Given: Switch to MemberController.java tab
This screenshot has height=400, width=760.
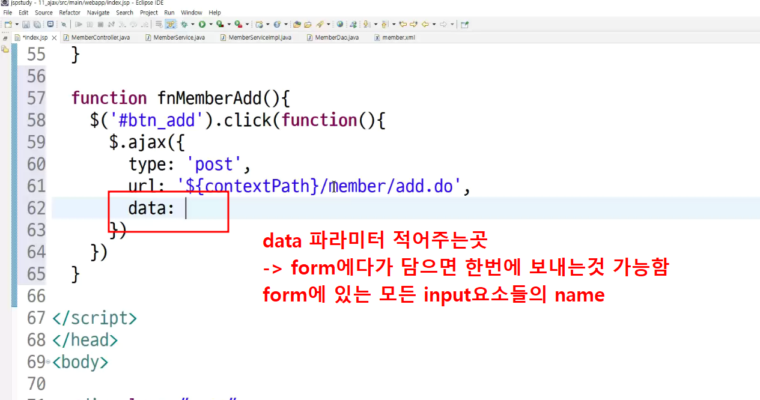Looking at the screenshot, I should pyautogui.click(x=97, y=37).
